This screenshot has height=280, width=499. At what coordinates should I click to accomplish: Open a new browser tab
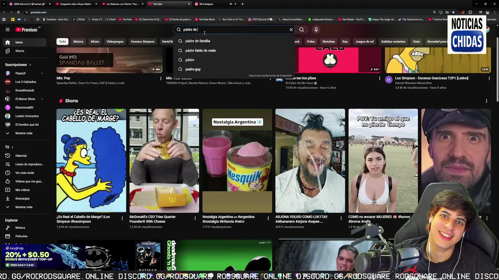click(x=242, y=4)
